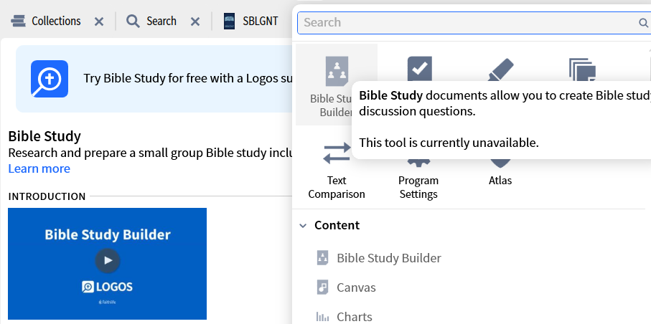This screenshot has height=324, width=651.
Task: Switch to the Collections tab
Action: (56, 21)
